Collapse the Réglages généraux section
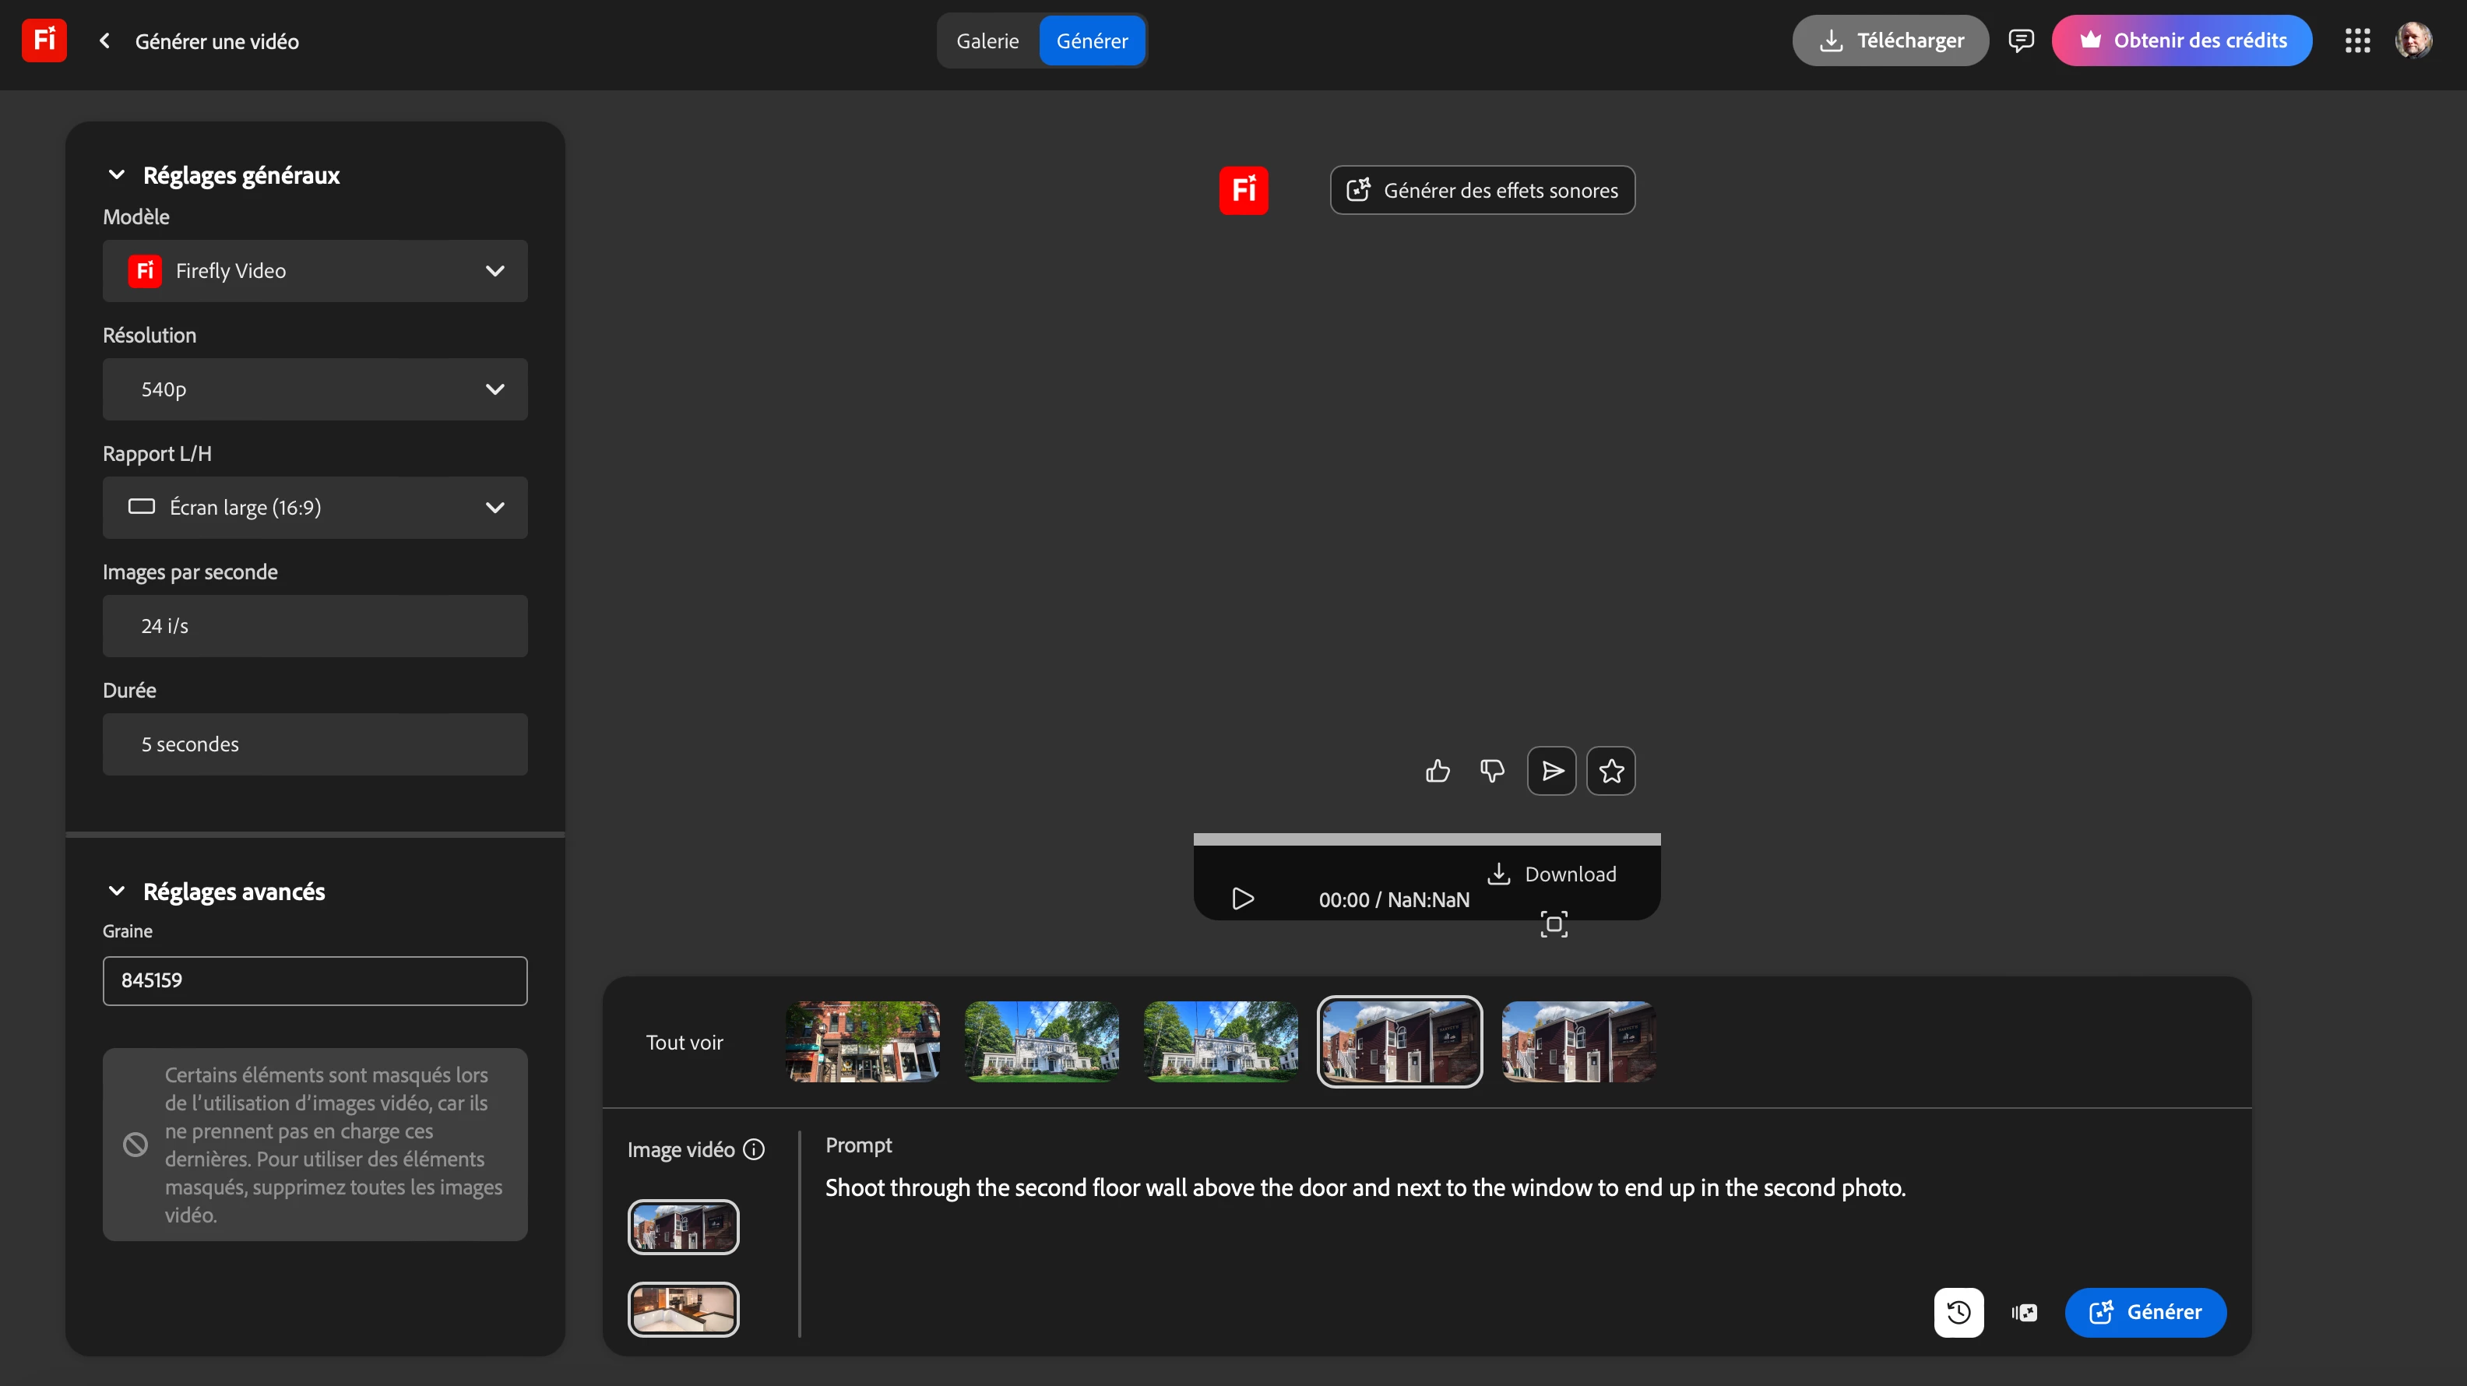The width and height of the screenshot is (2467, 1386). click(x=117, y=175)
